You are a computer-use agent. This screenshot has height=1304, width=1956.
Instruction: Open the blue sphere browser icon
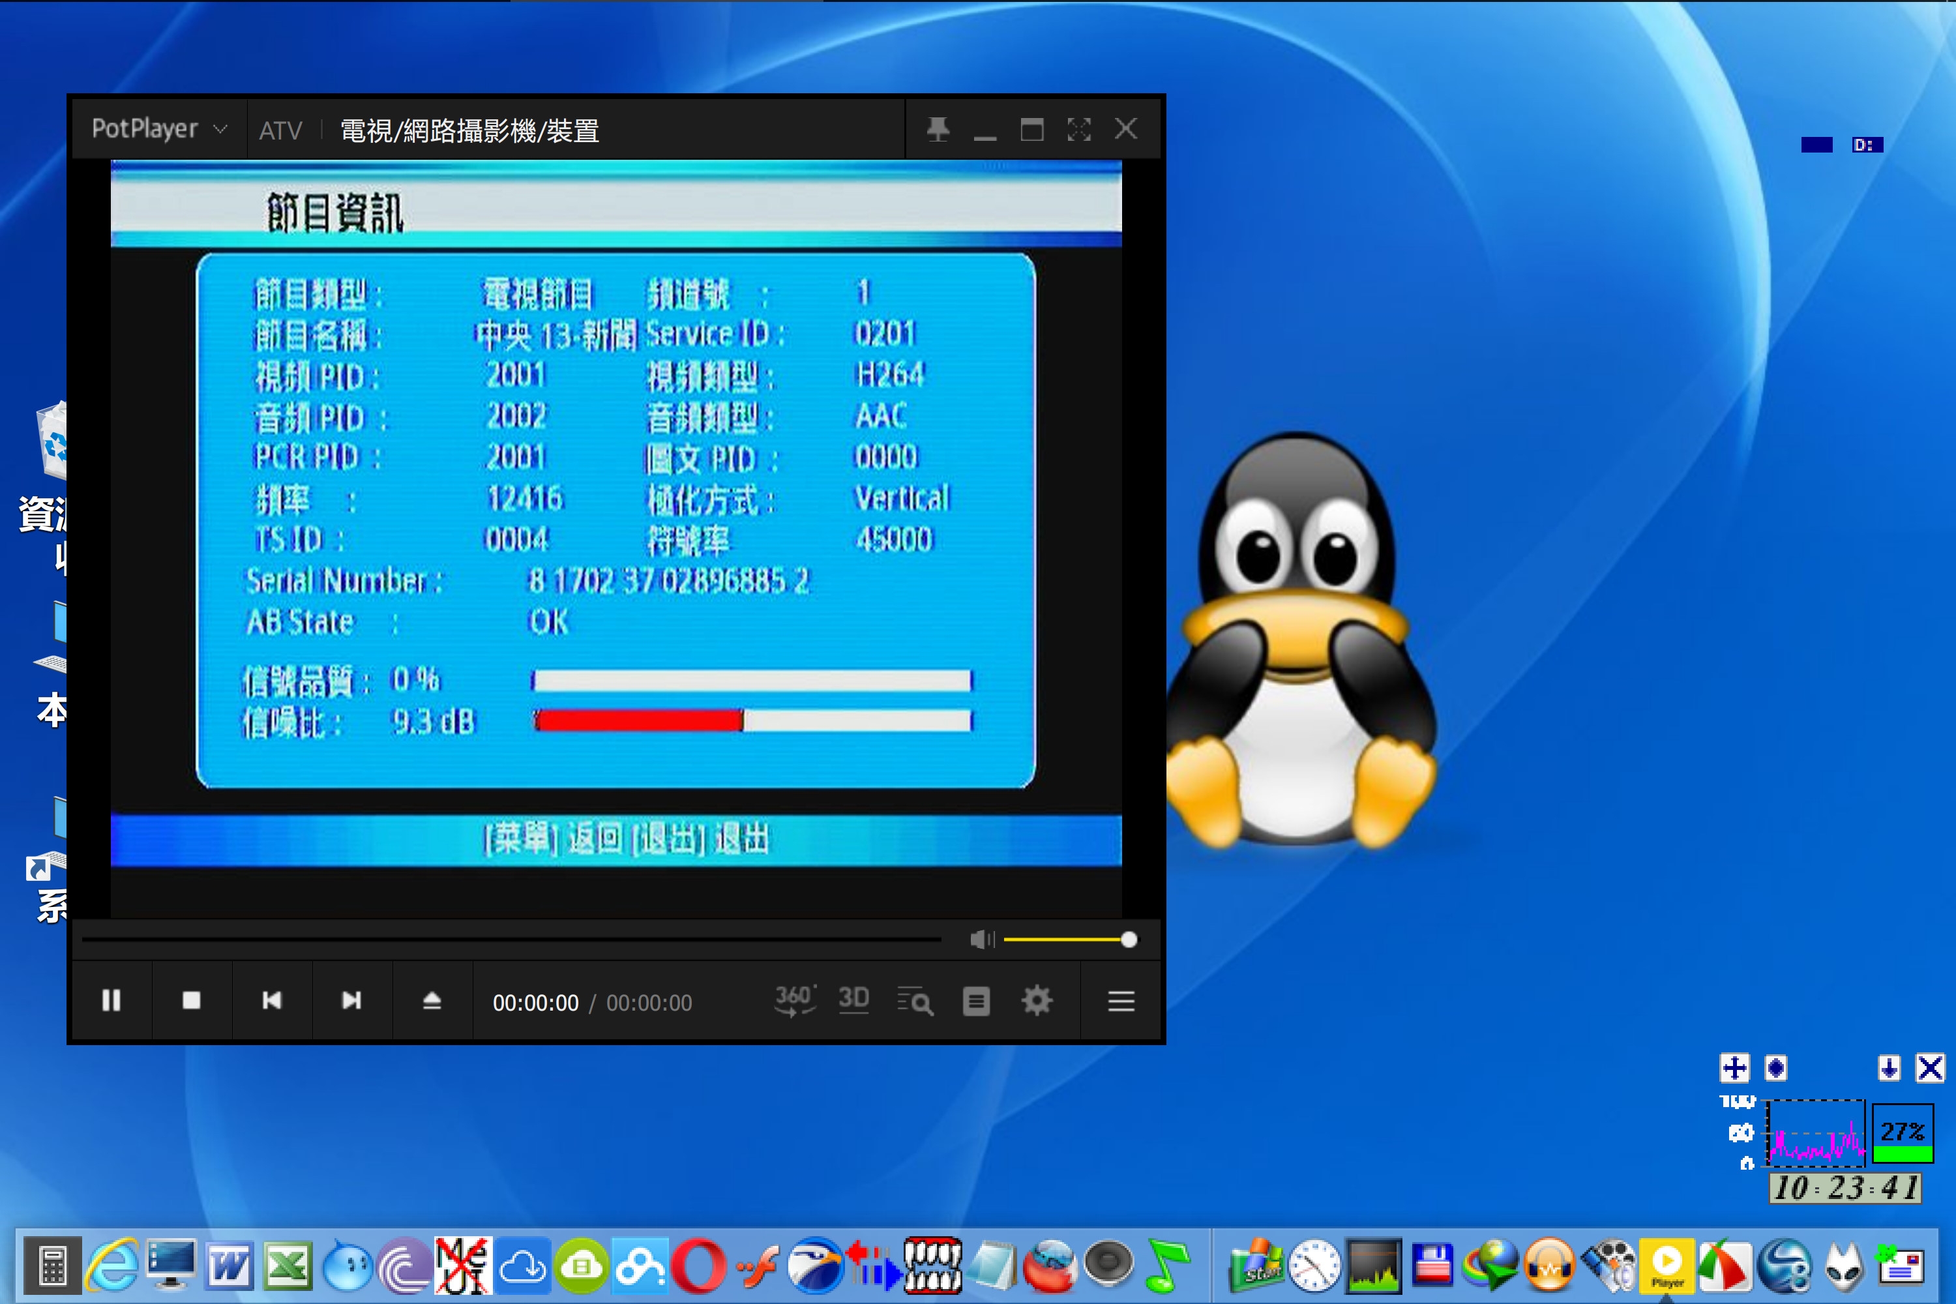coord(1785,1266)
